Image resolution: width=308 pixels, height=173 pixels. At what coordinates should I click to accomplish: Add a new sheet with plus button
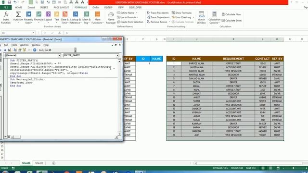[x=53, y=163]
